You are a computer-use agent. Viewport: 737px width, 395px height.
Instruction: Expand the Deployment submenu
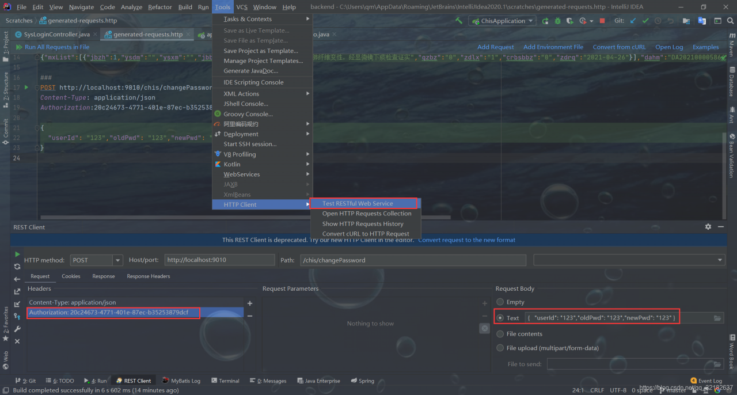click(262, 134)
